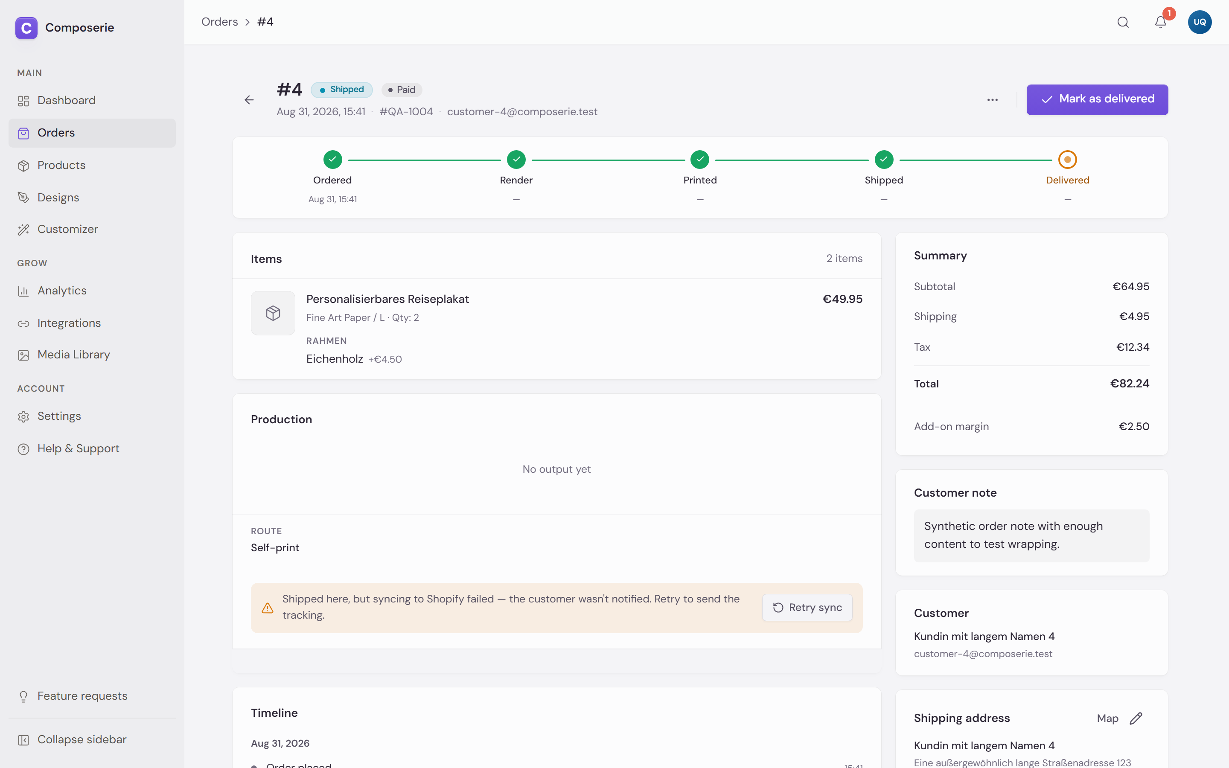Open the Media Library
This screenshot has height=768, width=1229.
click(92, 355)
